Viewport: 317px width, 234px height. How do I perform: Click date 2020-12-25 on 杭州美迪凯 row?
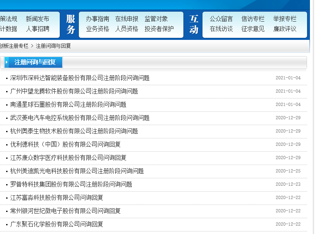(288, 171)
